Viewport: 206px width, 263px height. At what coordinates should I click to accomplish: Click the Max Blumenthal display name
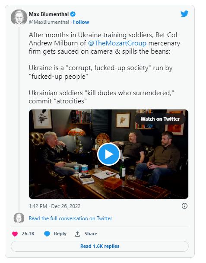[x=49, y=14]
